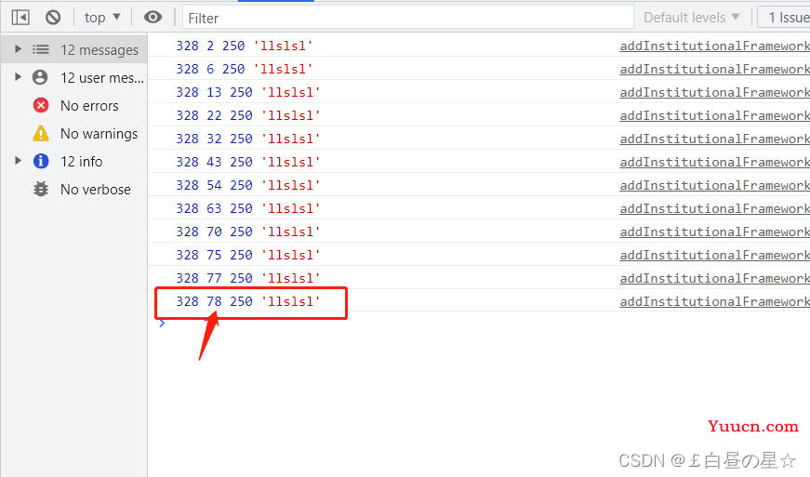Select the user messages person icon

(40, 77)
